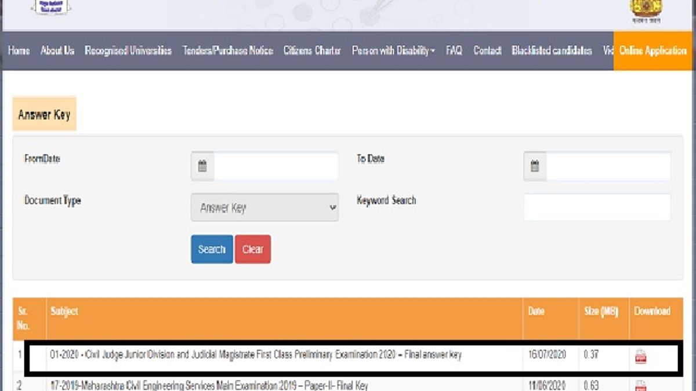The image size is (696, 391).
Task: Select the Answer Key heading tab
Action: pyautogui.click(x=44, y=114)
